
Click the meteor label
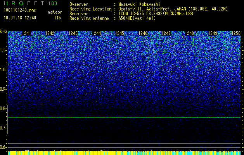click(x=55, y=12)
